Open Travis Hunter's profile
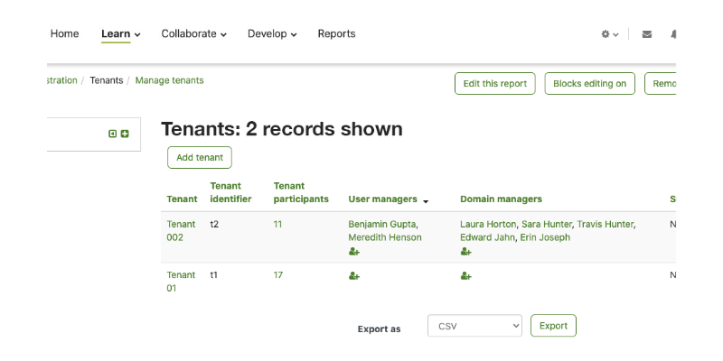723x361 pixels. click(x=606, y=224)
